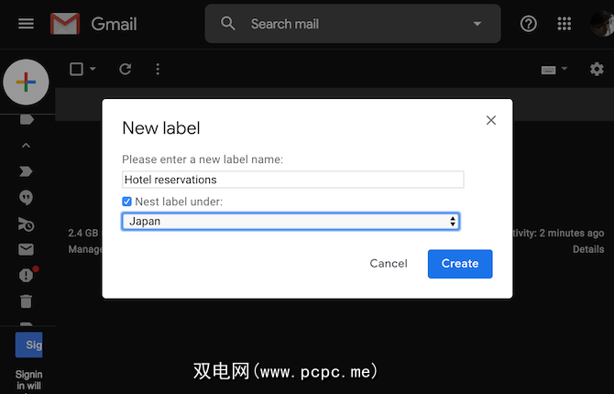
Task: Open the Trash folder icon
Action: 26,301
